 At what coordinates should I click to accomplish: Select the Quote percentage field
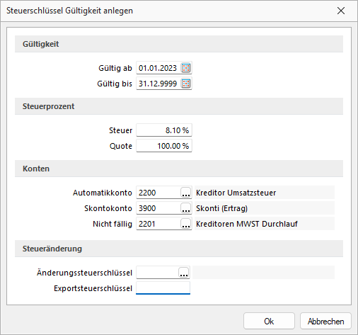tap(164, 146)
